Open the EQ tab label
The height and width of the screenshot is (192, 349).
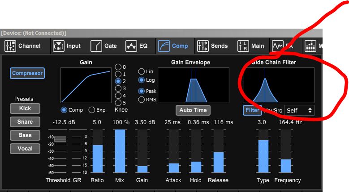(143, 46)
